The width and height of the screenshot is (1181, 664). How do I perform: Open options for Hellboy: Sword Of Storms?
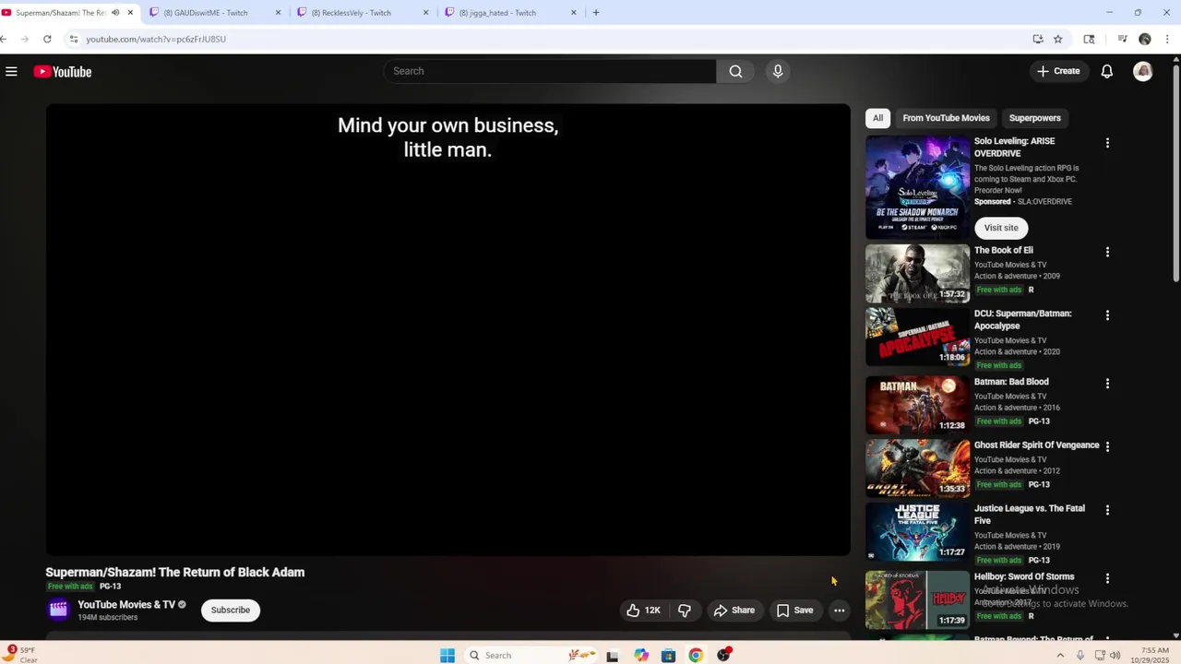[x=1107, y=578]
